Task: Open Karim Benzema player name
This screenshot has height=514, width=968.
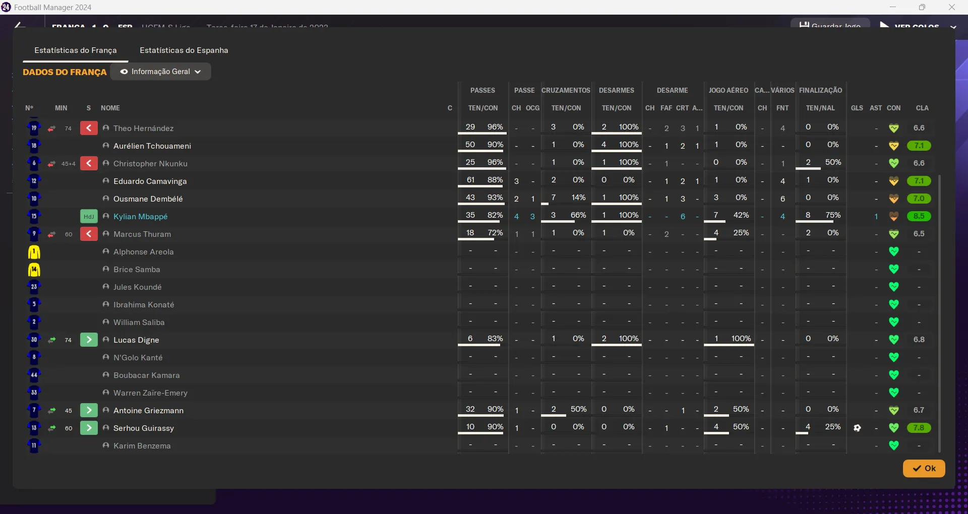Action: [x=142, y=446]
